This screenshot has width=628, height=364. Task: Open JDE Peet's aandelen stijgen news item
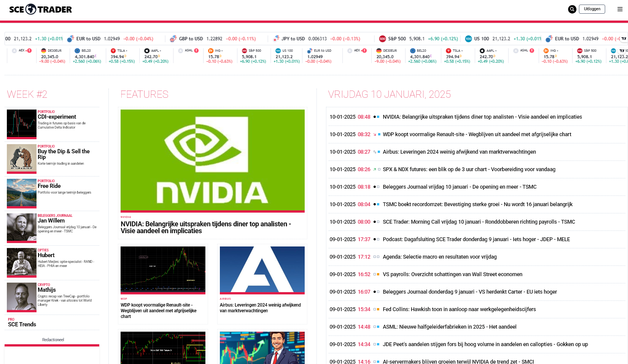(485, 344)
